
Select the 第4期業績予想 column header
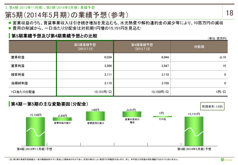click(142, 47)
